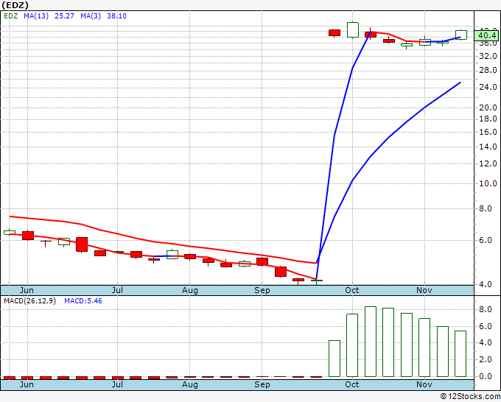Click the MACD(26,12,9) indicator label

click(x=29, y=301)
